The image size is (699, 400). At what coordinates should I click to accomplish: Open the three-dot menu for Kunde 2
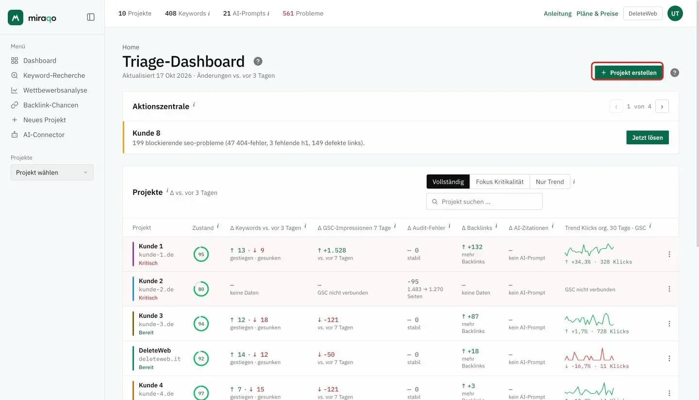(669, 289)
